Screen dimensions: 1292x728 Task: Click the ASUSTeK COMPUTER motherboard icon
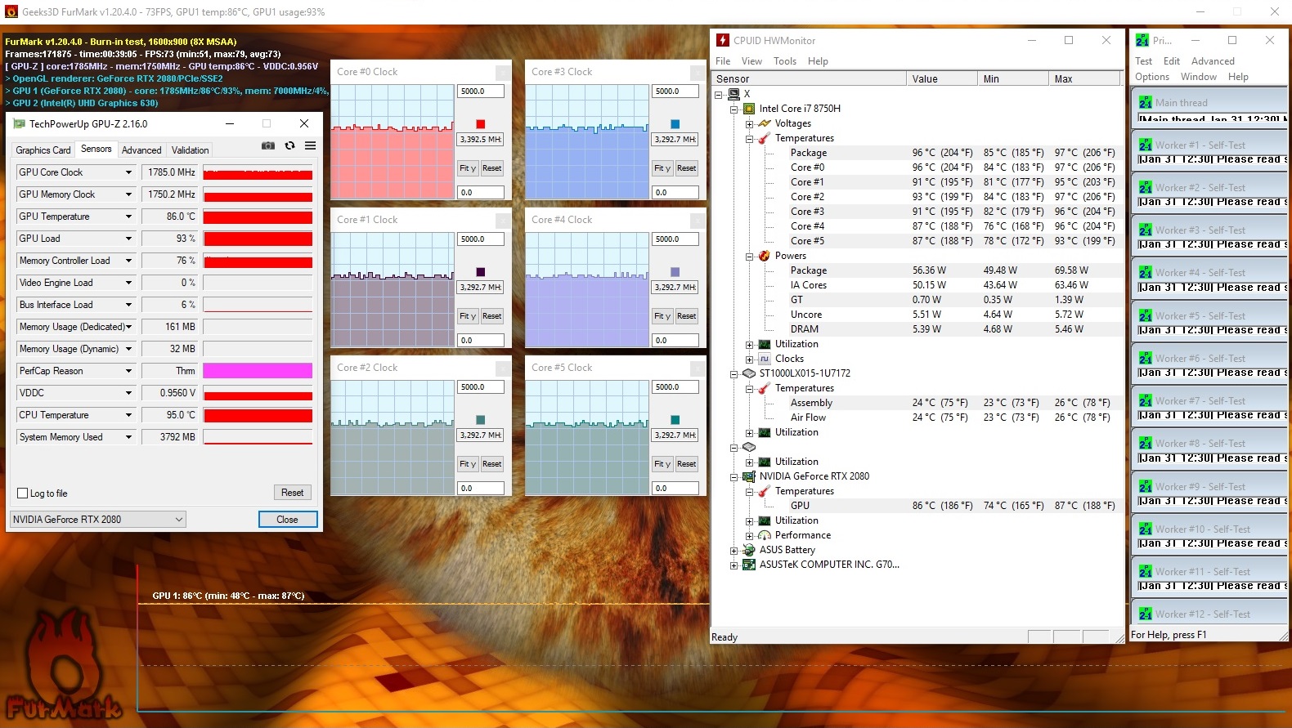coord(749,565)
